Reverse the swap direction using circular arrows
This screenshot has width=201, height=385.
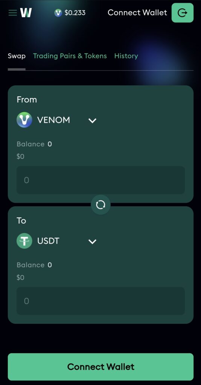[x=100, y=205]
